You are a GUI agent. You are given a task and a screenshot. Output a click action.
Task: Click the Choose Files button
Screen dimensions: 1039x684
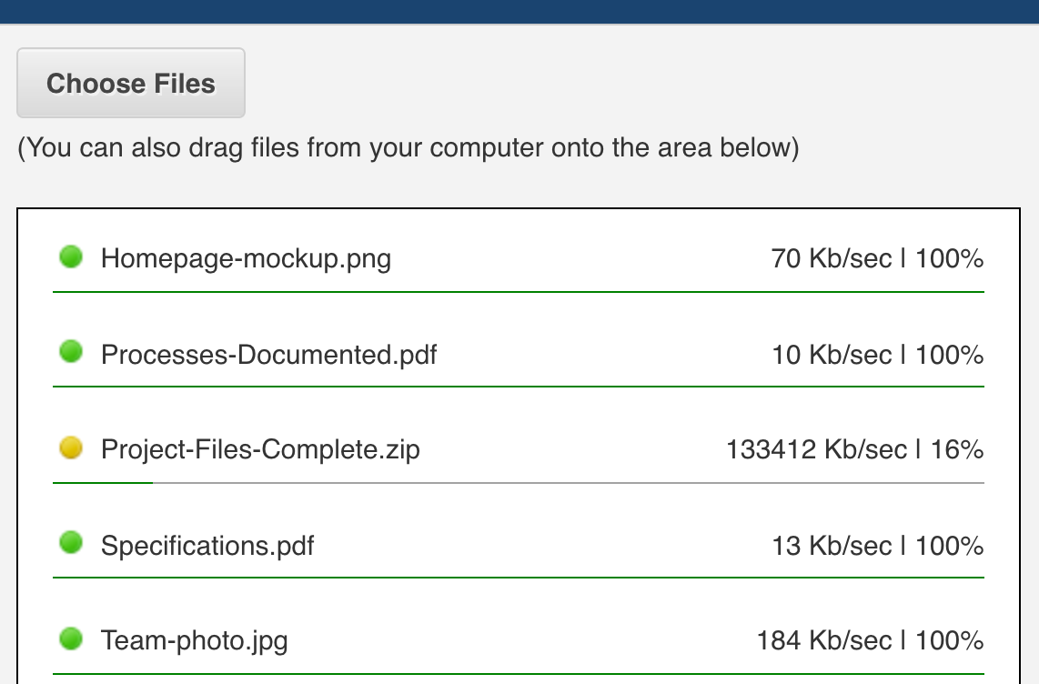(130, 83)
